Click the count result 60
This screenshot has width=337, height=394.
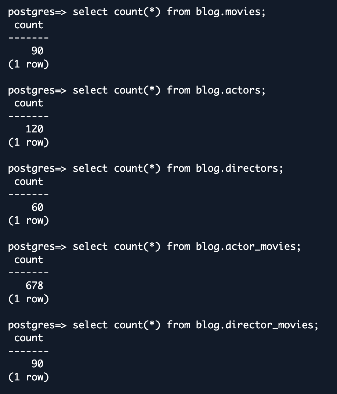point(37,208)
